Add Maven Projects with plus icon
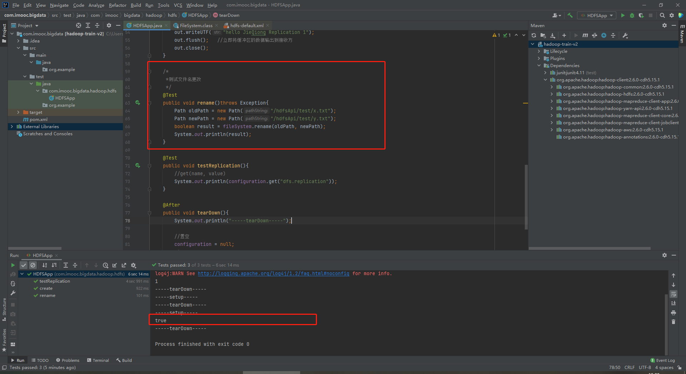Screen dimensions: 686x374 564,35
